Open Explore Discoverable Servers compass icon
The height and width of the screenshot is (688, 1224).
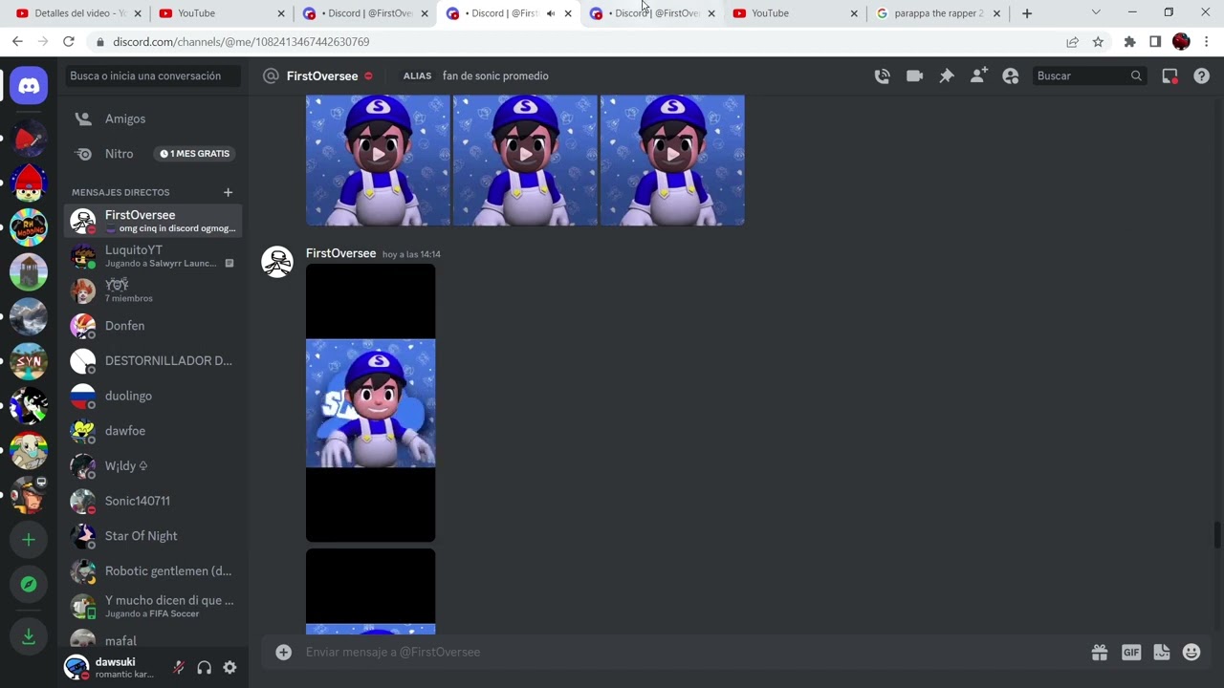click(x=29, y=584)
